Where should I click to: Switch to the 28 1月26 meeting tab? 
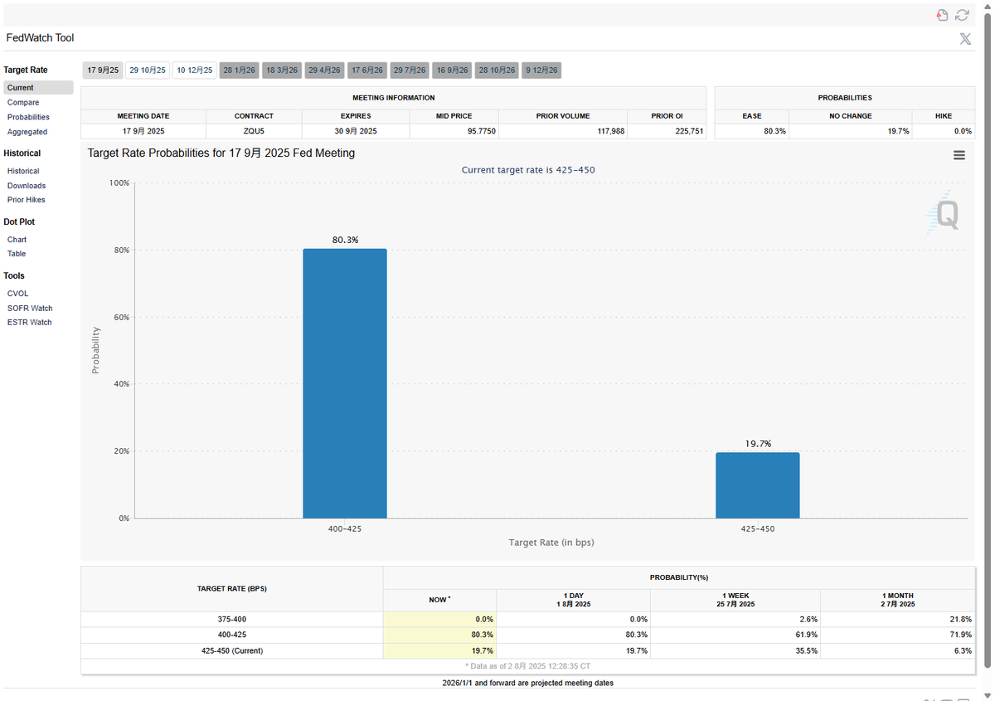[x=240, y=71]
